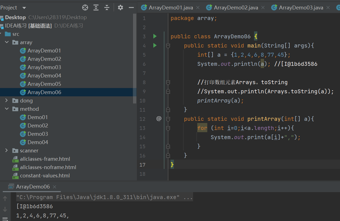The height and width of the screenshot is (221, 340).
Task: Click the Project tree vertical scrollbar
Action: pyautogui.click(x=135, y=58)
